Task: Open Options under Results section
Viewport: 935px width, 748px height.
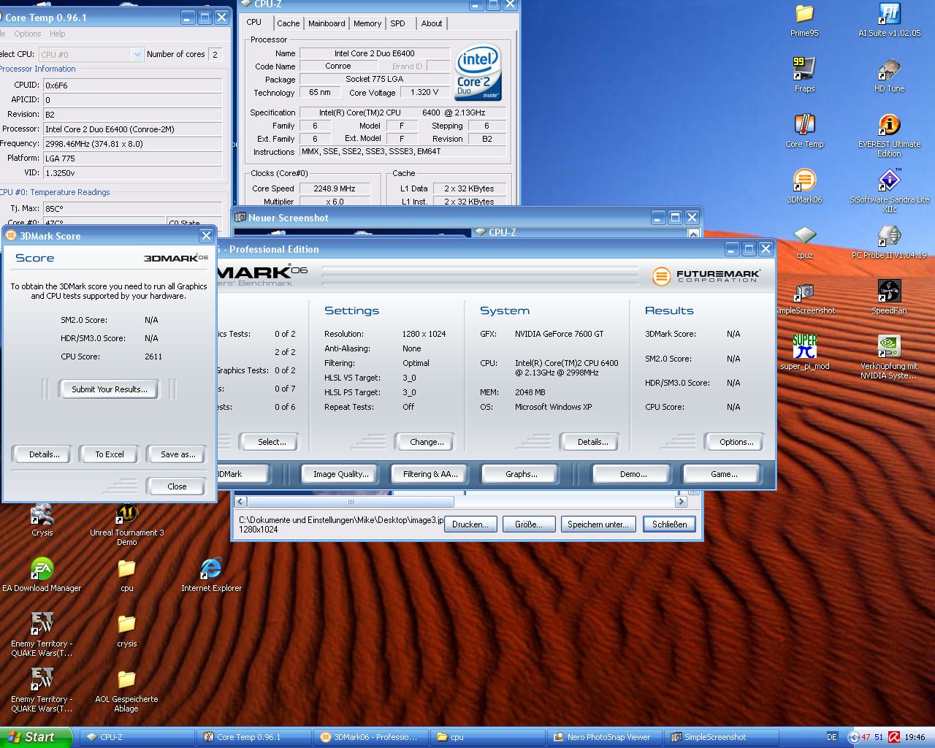Action: tap(736, 442)
